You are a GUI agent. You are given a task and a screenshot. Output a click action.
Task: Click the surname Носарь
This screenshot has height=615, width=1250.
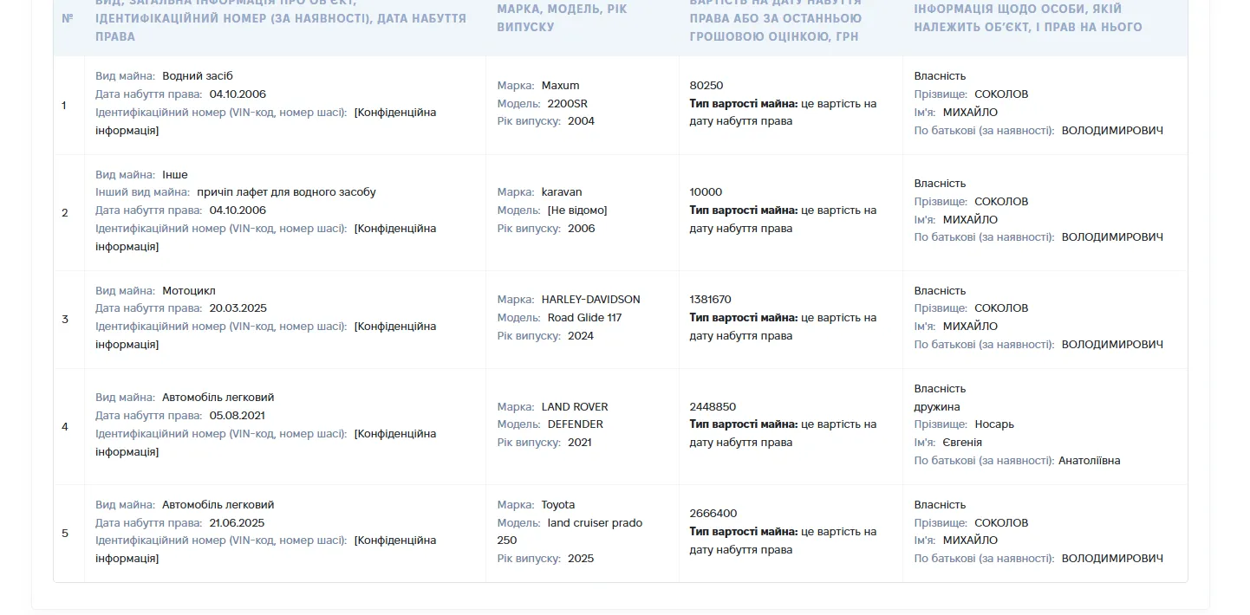[994, 424]
